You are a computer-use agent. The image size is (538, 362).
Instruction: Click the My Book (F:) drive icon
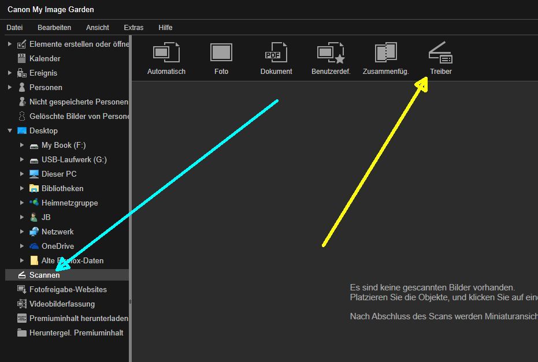pos(34,145)
